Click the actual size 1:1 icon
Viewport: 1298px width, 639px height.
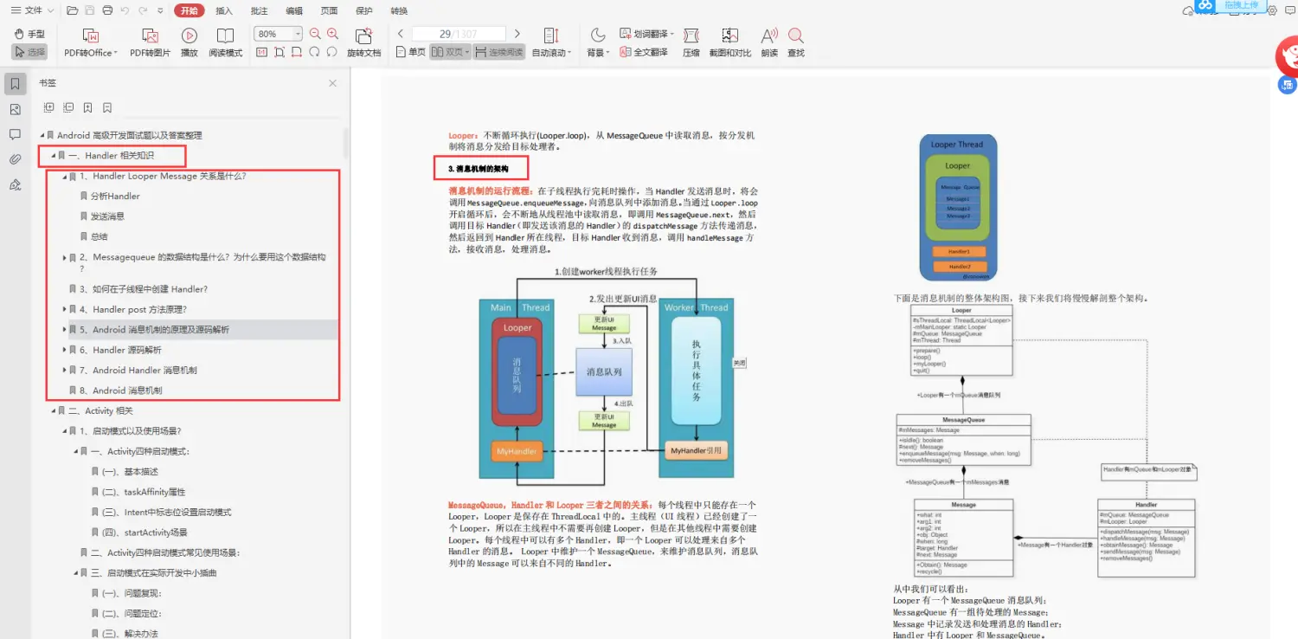tap(260, 52)
